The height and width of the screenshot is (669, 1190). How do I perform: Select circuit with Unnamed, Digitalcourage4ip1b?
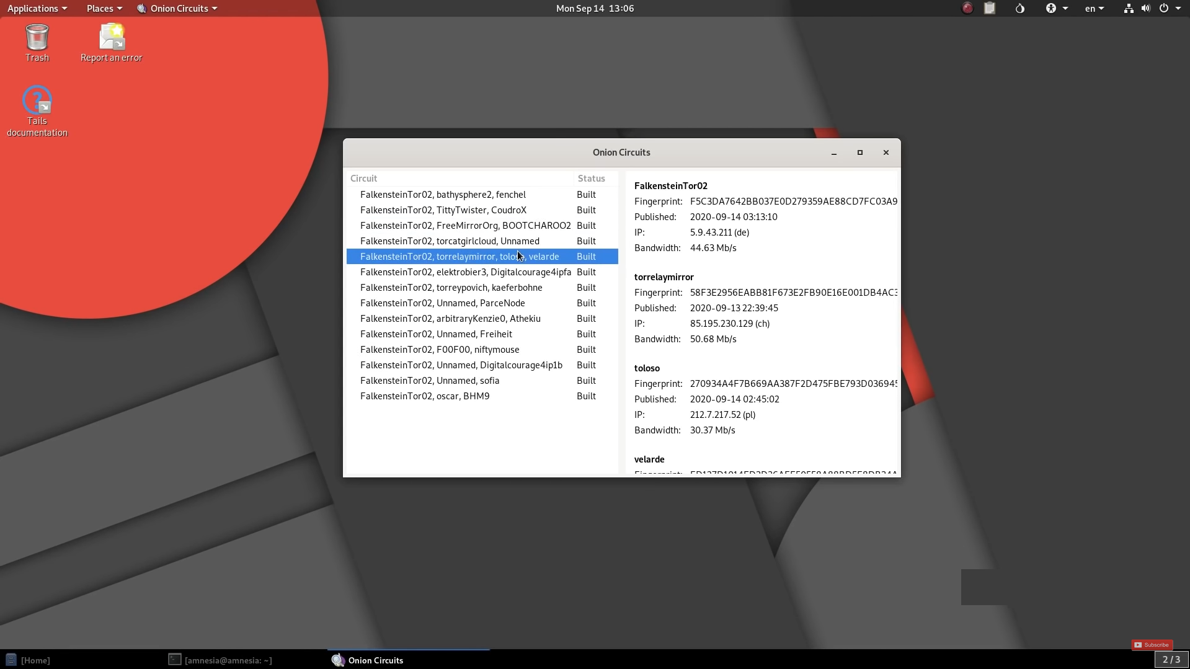pyautogui.click(x=482, y=365)
